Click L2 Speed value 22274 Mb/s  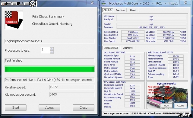tap(169, 35)
